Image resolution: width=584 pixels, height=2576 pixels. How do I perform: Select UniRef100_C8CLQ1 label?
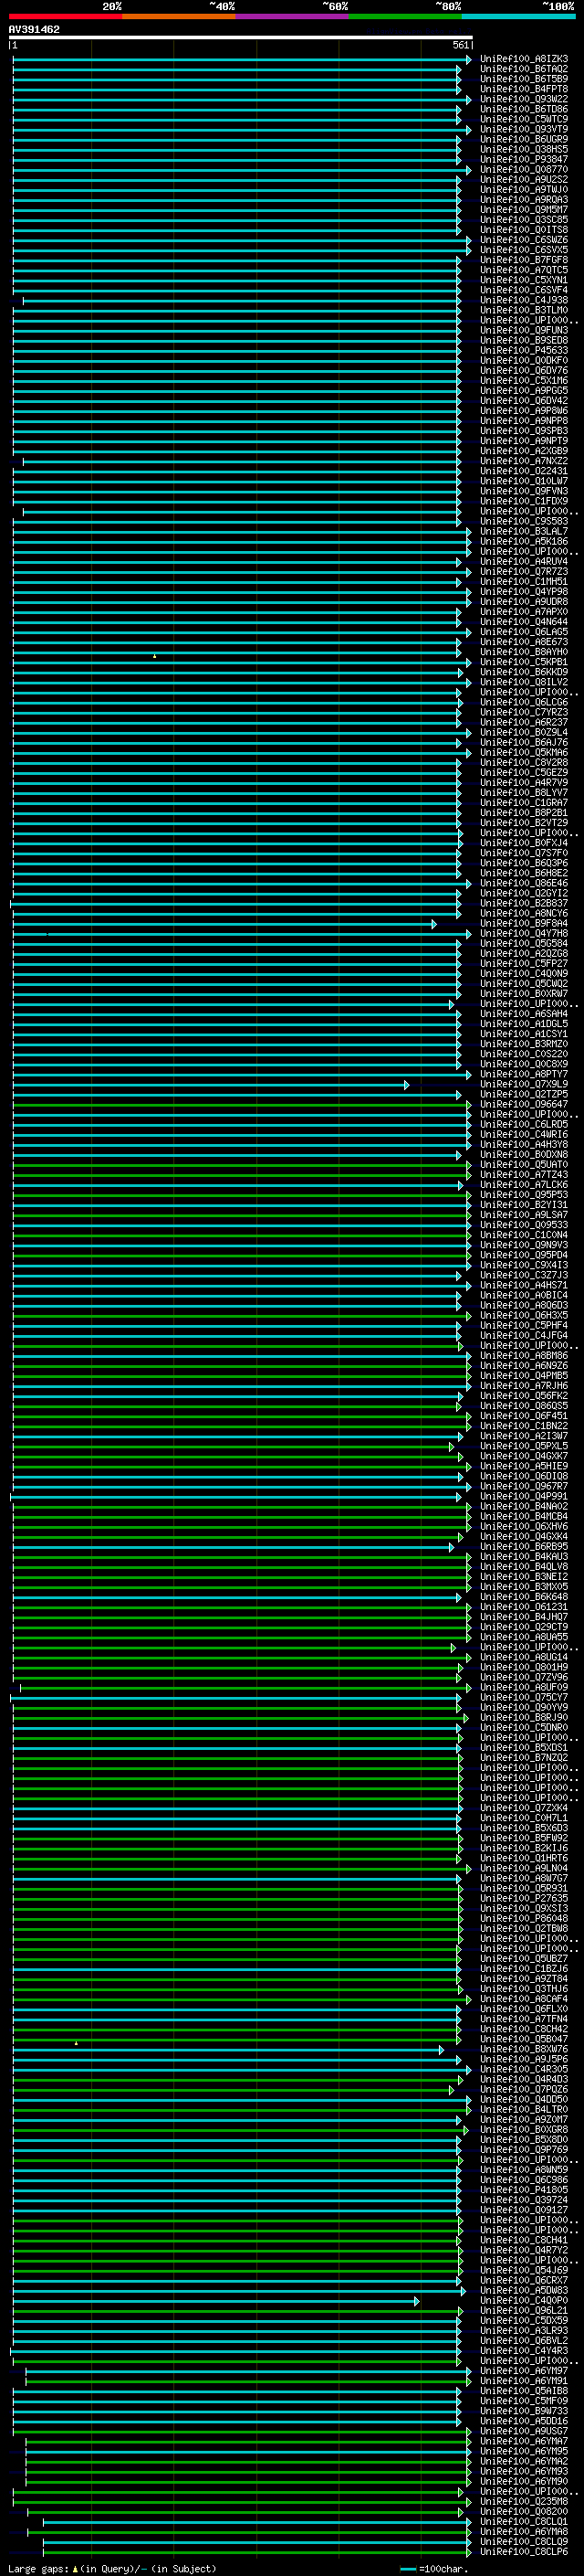(x=524, y=2521)
